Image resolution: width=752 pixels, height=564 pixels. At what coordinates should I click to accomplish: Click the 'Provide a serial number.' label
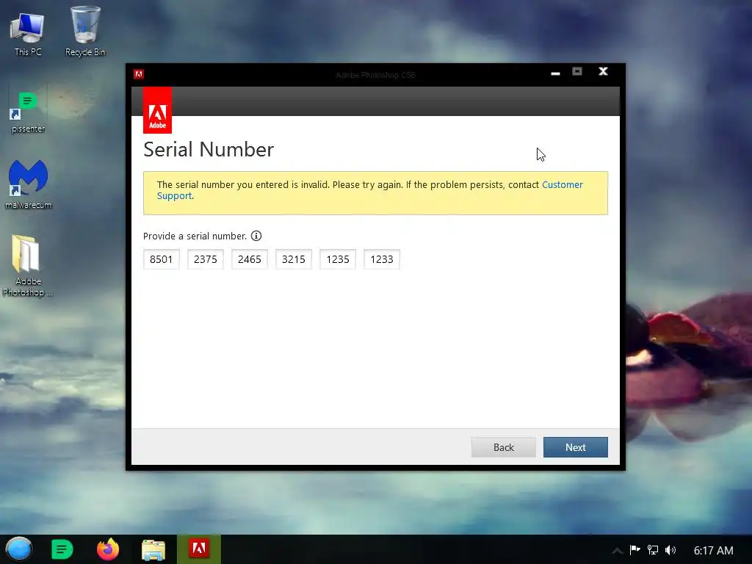coord(195,236)
